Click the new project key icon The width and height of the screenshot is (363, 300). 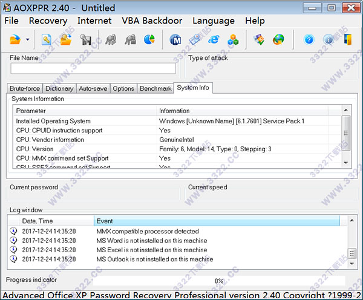click(47, 40)
